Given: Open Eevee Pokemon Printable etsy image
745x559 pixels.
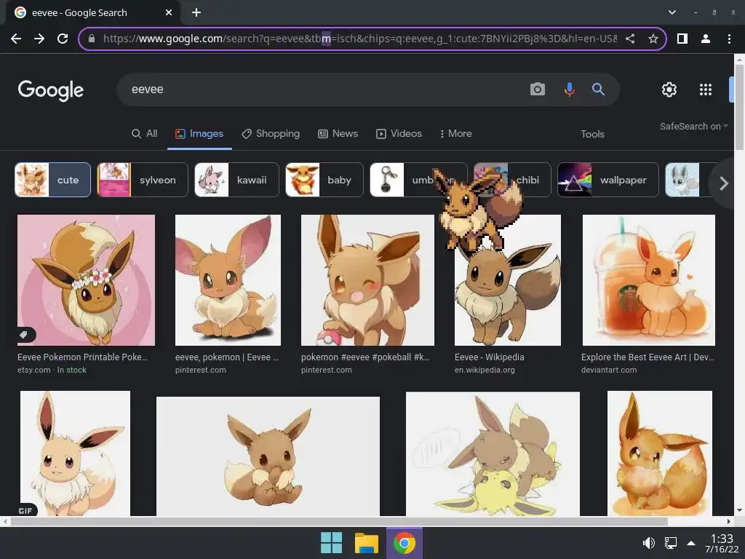Looking at the screenshot, I should click(x=86, y=280).
